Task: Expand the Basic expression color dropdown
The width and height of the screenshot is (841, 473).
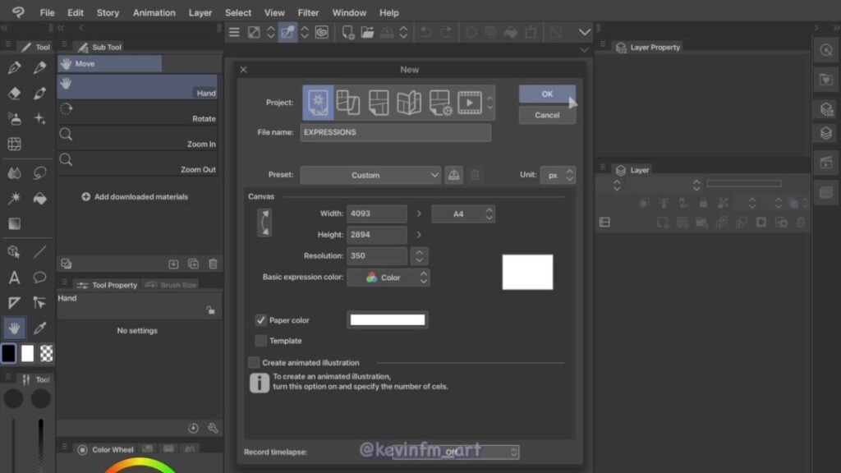Action: click(388, 278)
